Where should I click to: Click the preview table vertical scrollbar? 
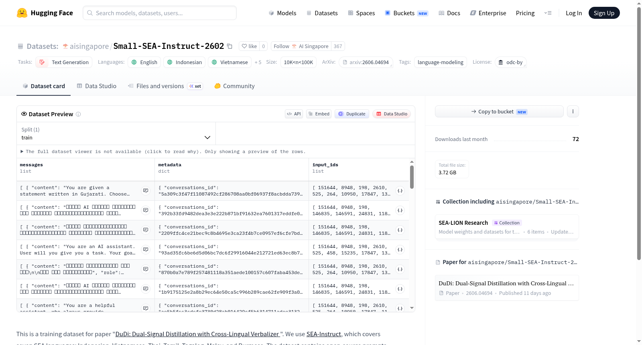pos(412,177)
